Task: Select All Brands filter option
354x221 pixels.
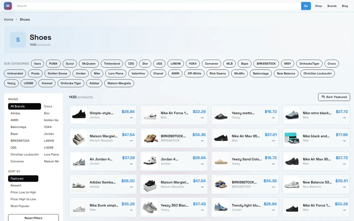Action: click(x=25, y=106)
